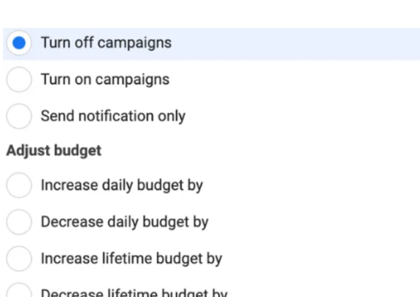Image resolution: width=420 pixels, height=297 pixels.
Task: Click the 'Increase daily budget by' text
Action: click(121, 186)
